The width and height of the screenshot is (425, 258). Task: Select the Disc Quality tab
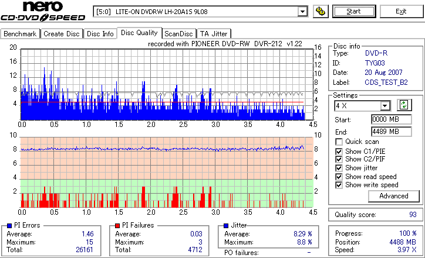[139, 33]
